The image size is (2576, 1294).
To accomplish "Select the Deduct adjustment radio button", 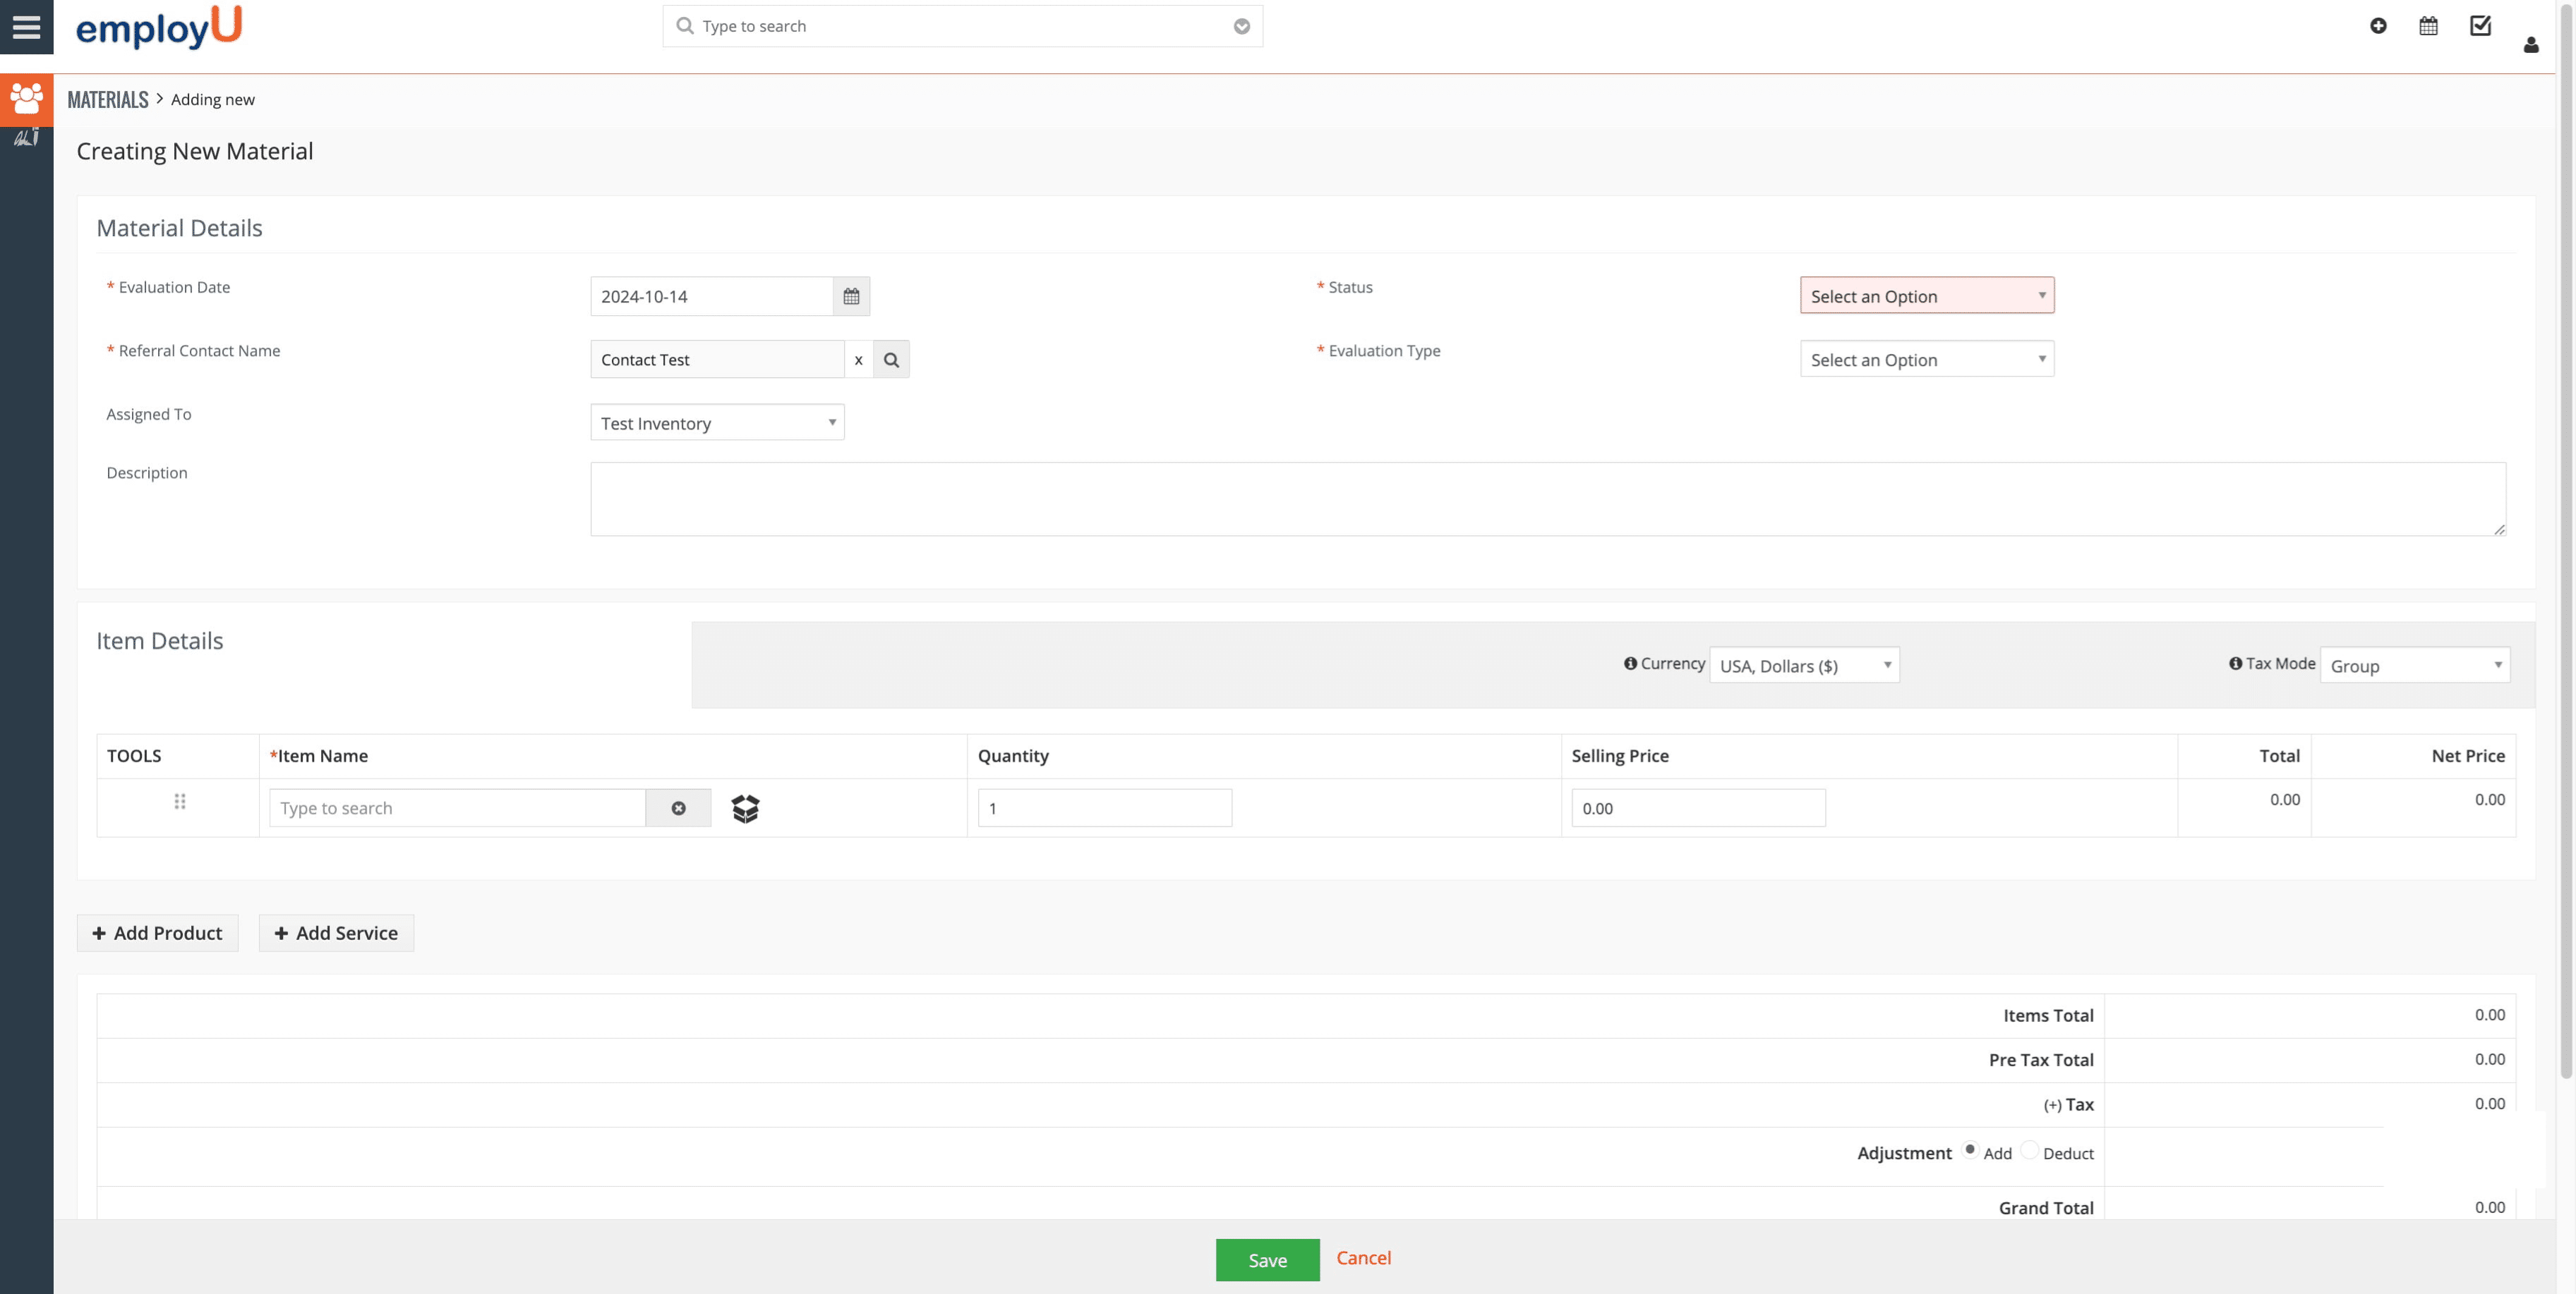I will (2029, 1150).
